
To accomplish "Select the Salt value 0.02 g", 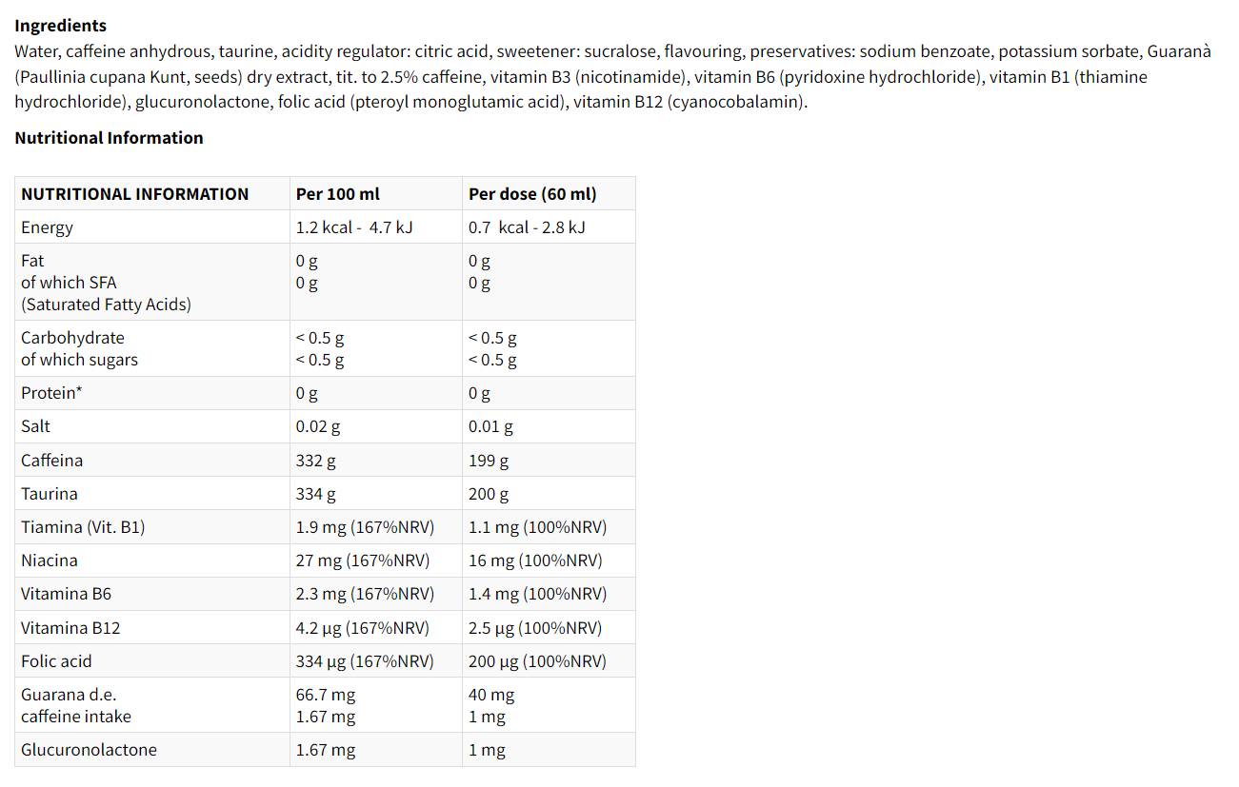I will tap(317, 426).
